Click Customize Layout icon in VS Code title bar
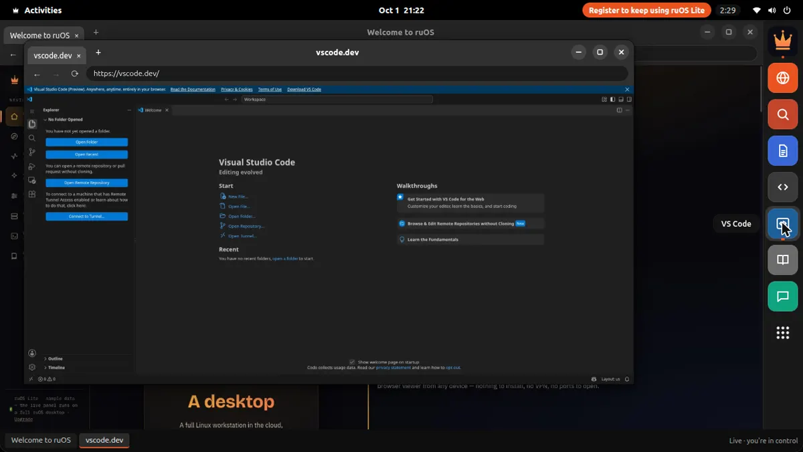The height and width of the screenshot is (452, 803). (604, 100)
